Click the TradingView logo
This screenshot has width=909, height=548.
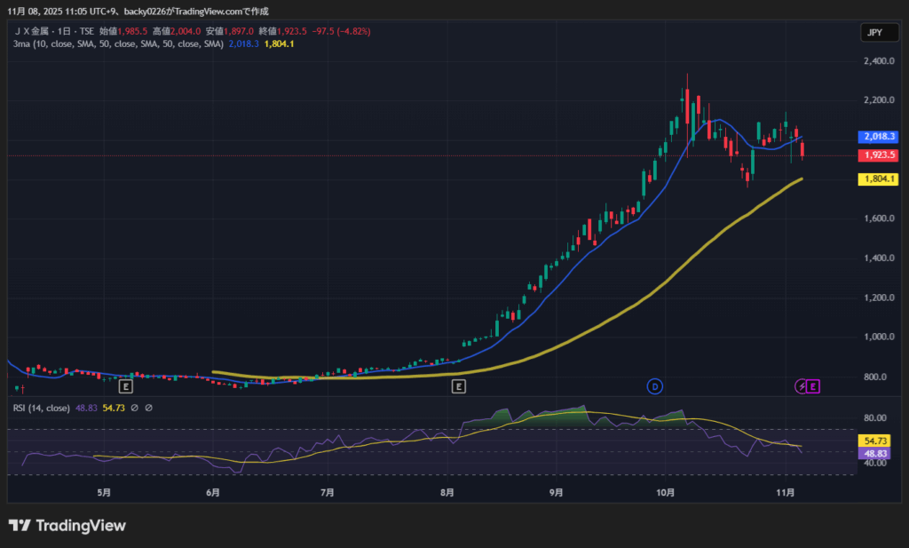coord(67,526)
